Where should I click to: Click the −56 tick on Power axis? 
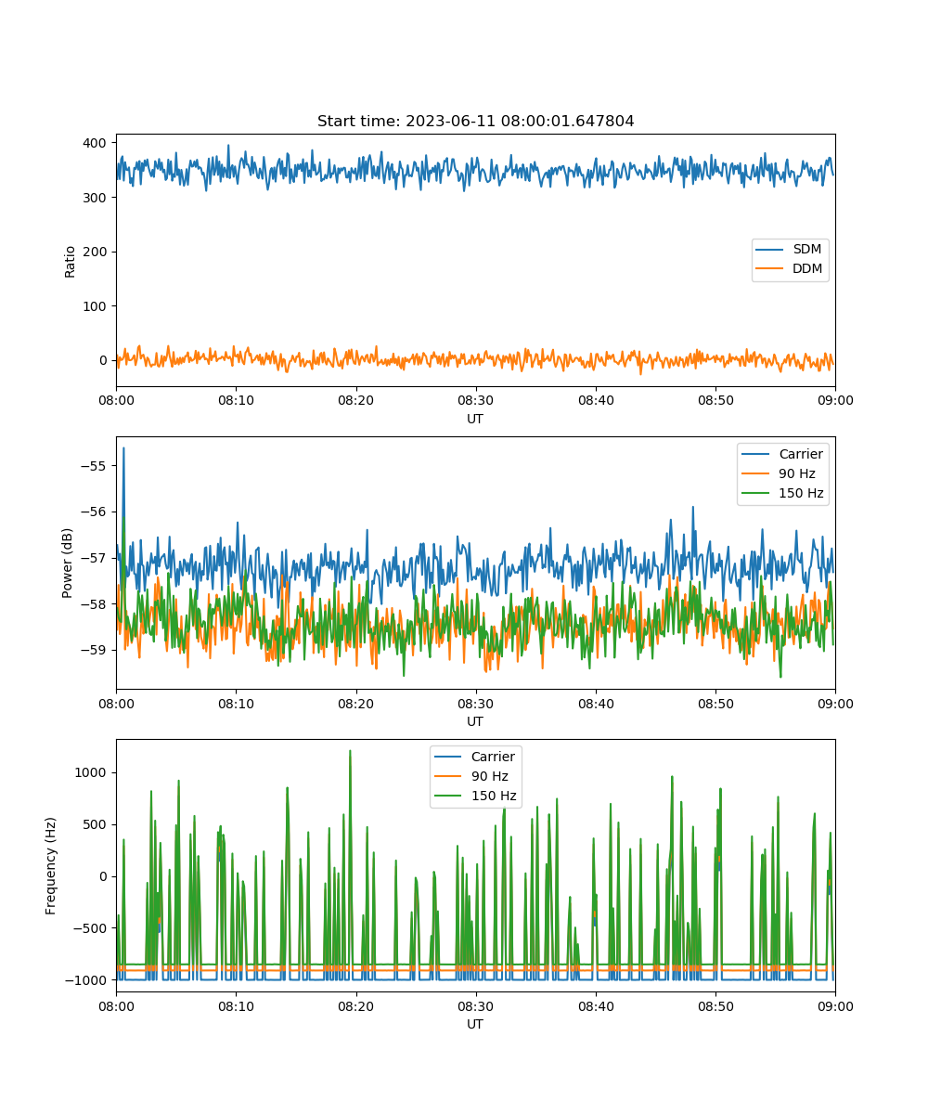click(93, 512)
